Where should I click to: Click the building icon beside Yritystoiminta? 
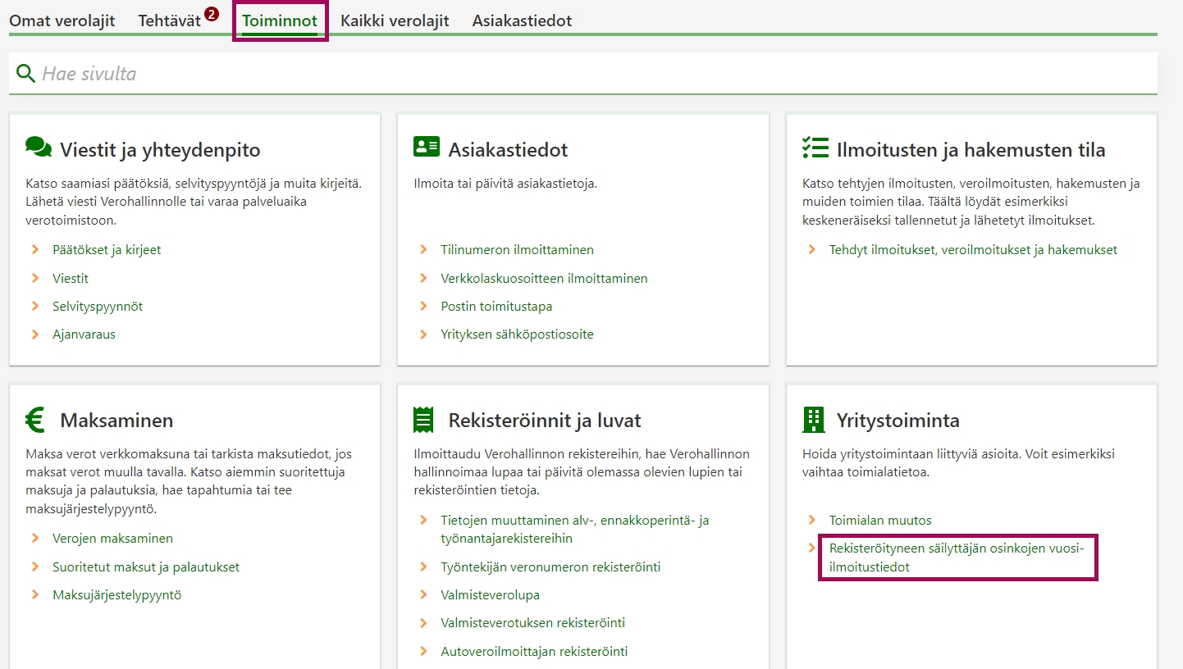pyautogui.click(x=813, y=420)
